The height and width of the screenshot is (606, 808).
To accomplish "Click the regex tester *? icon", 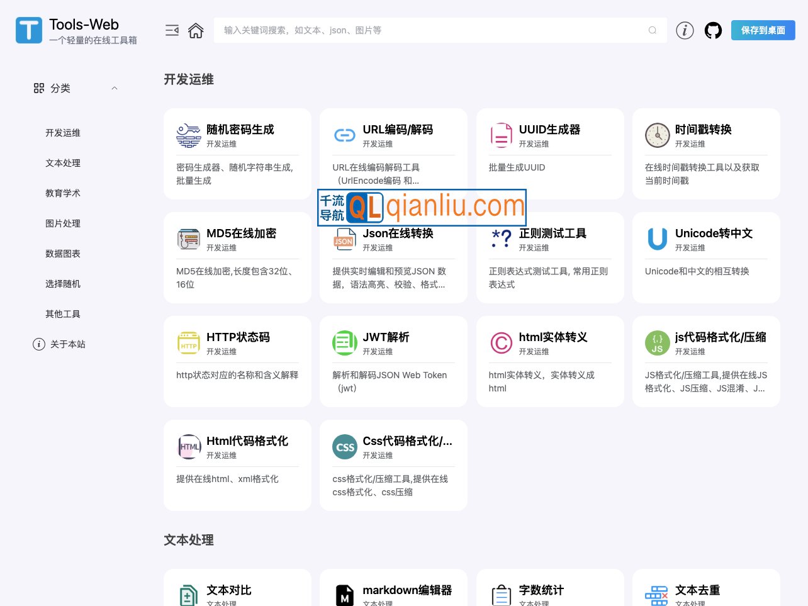I will point(501,239).
